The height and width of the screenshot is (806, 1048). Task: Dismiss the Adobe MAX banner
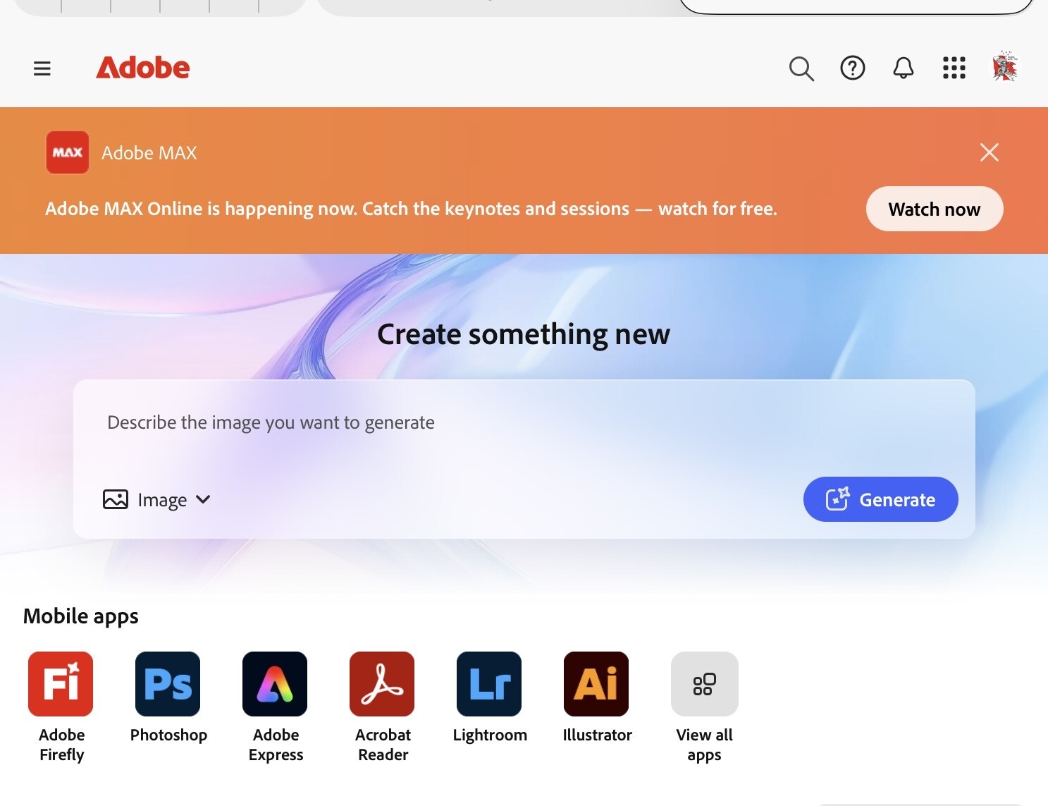pos(989,152)
